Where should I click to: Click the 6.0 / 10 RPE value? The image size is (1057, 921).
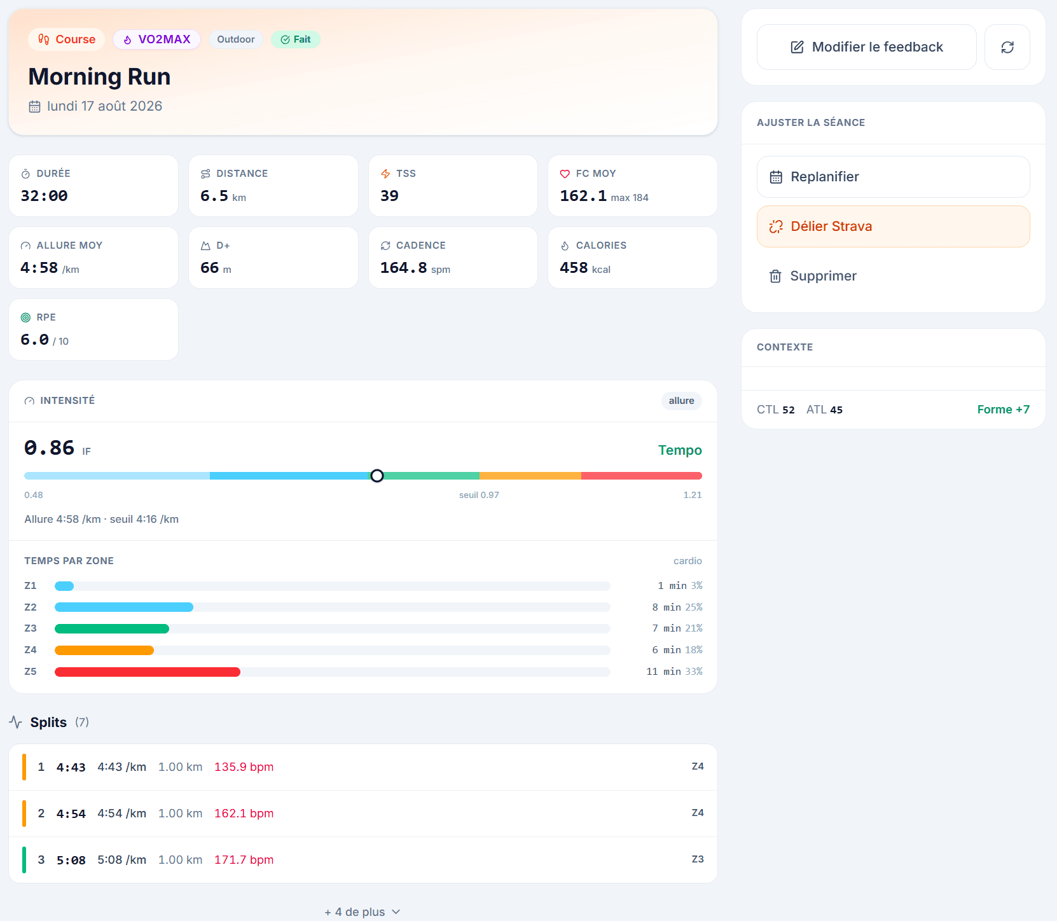pos(45,340)
